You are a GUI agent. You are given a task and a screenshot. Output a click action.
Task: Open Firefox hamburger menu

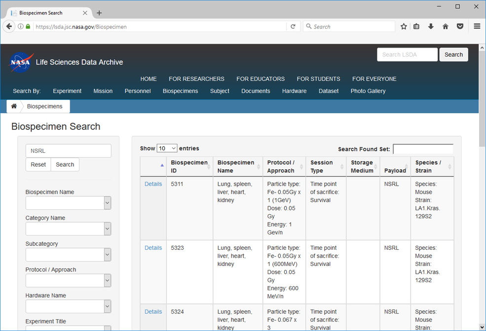tap(477, 27)
